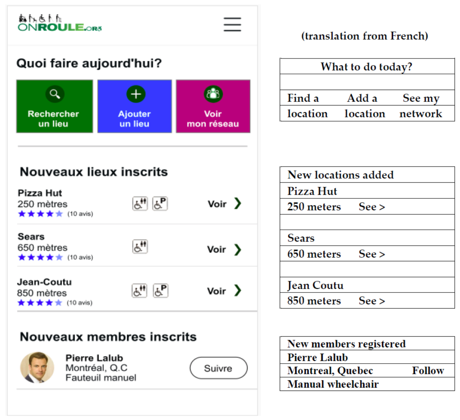Click Sears (10 avis) reviews count

click(x=80, y=258)
